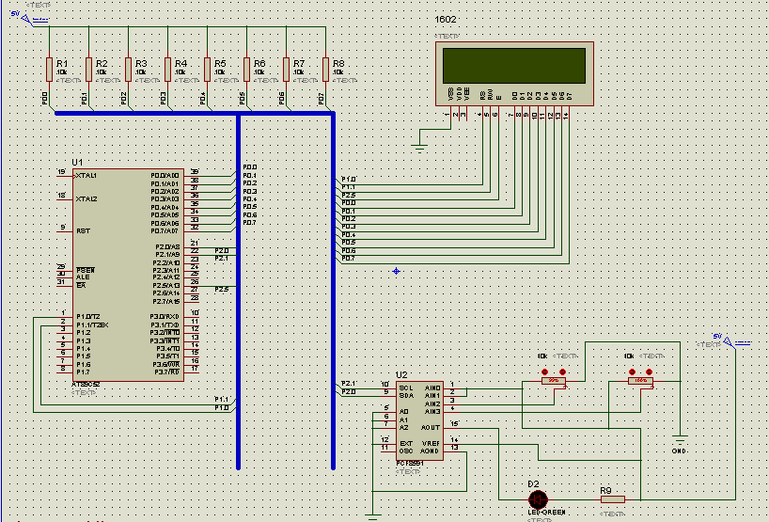769x522 pixels.
Task: Click the 'ALE' pin on U1
Action: pyautogui.click(x=83, y=277)
